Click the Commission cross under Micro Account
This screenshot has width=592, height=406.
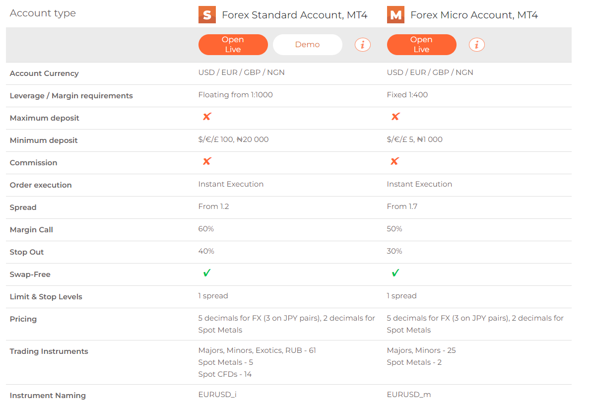(x=395, y=161)
